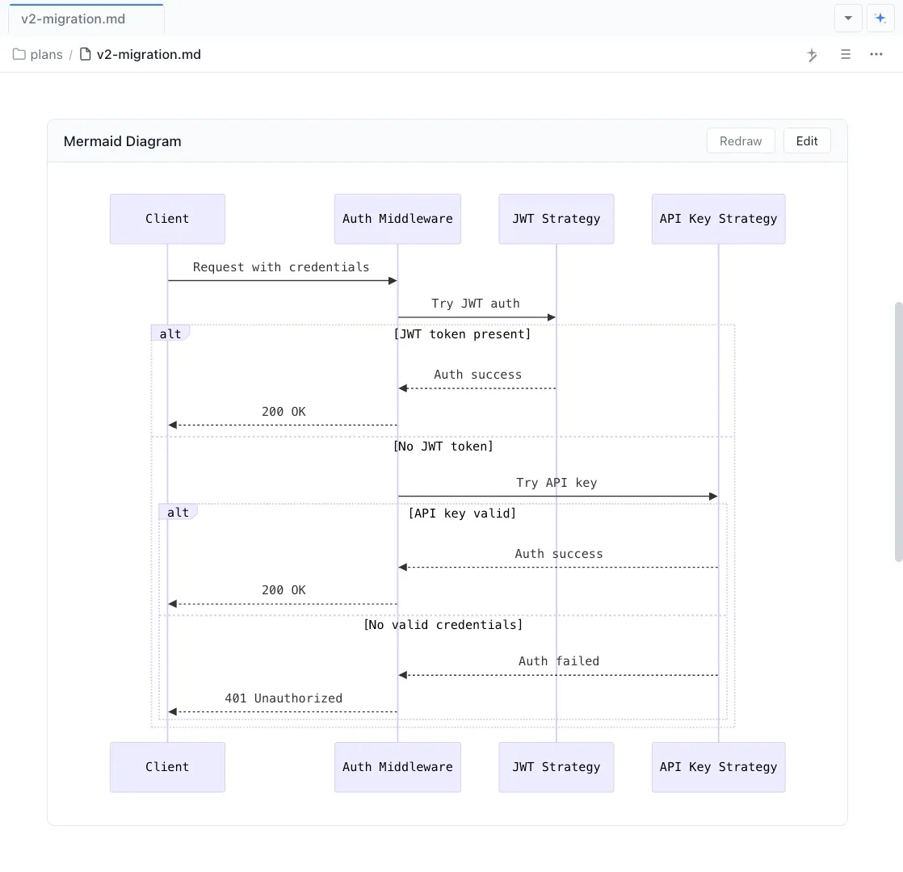Viewport: 903px width, 872px height.
Task: Click the 401 Unauthorized message label
Action: [283, 698]
